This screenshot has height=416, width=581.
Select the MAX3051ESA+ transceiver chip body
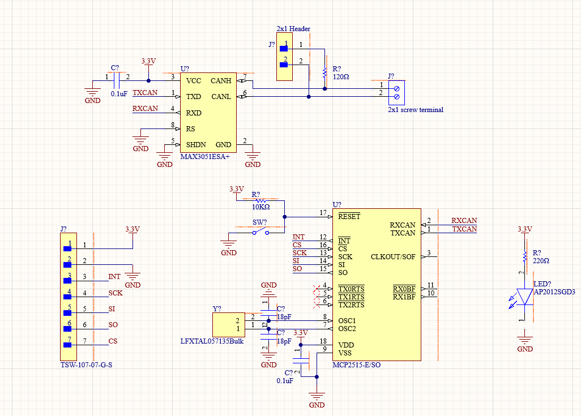click(208, 113)
